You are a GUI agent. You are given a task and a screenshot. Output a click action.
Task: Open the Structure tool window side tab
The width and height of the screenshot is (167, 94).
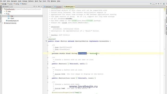1,19
